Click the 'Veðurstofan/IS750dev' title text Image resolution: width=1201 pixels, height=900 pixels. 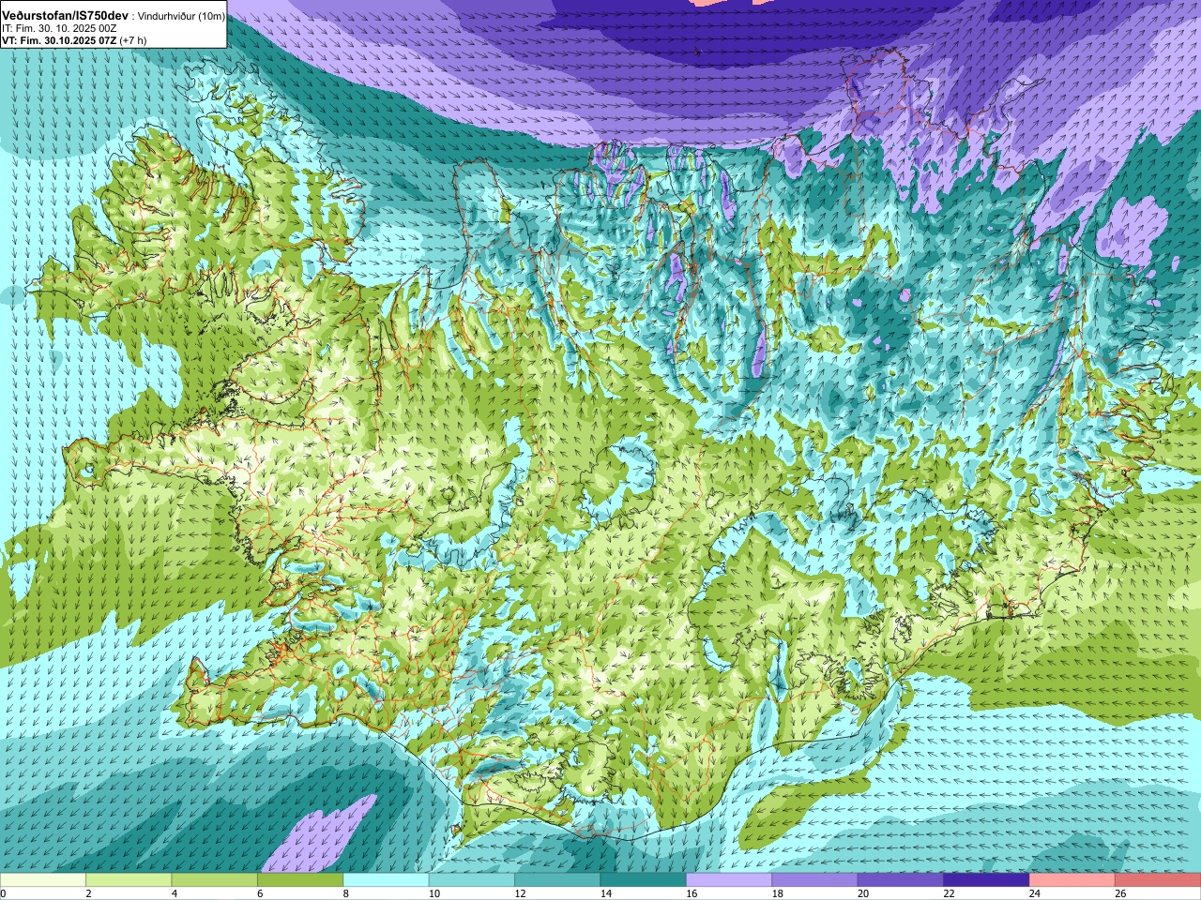(66, 16)
